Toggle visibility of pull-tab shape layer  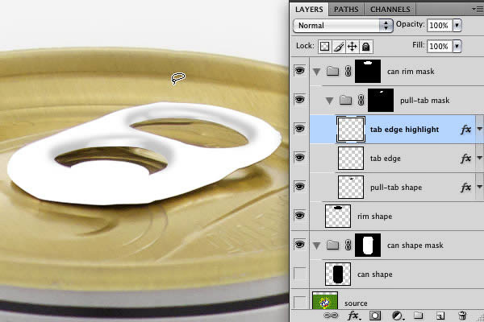(299, 187)
